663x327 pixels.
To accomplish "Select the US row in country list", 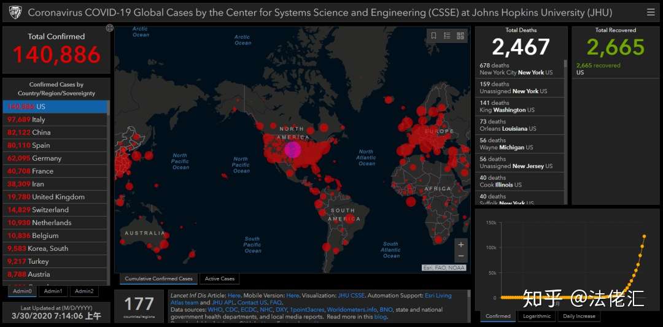I will (55, 107).
